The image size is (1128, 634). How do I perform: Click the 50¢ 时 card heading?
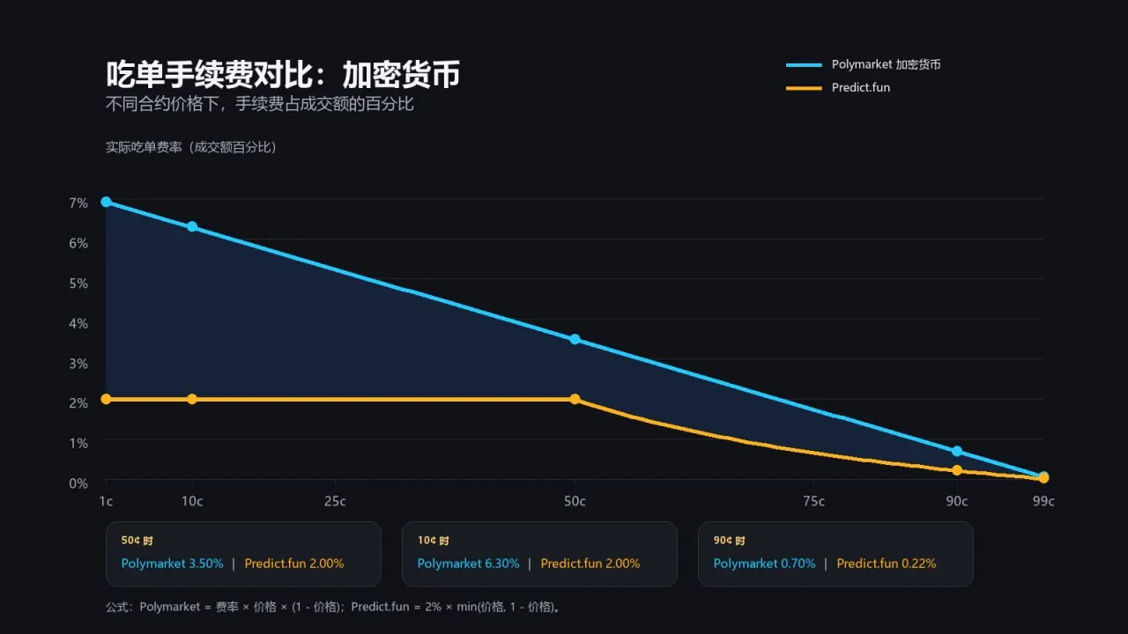[x=137, y=541]
